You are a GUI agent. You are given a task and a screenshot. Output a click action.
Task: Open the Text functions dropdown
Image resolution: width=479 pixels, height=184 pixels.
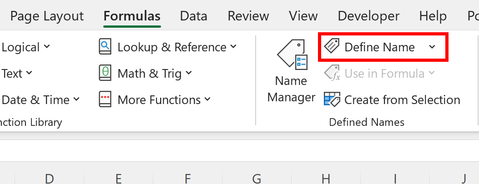pyautogui.click(x=17, y=74)
